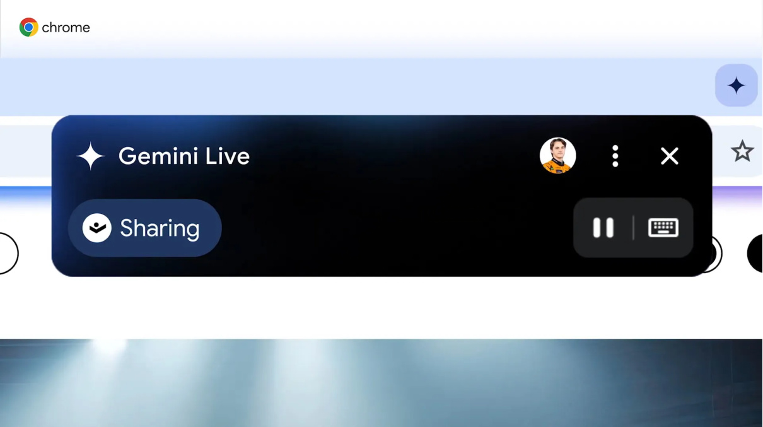
Task: Click the Gemini Live title text
Action: [184, 156]
